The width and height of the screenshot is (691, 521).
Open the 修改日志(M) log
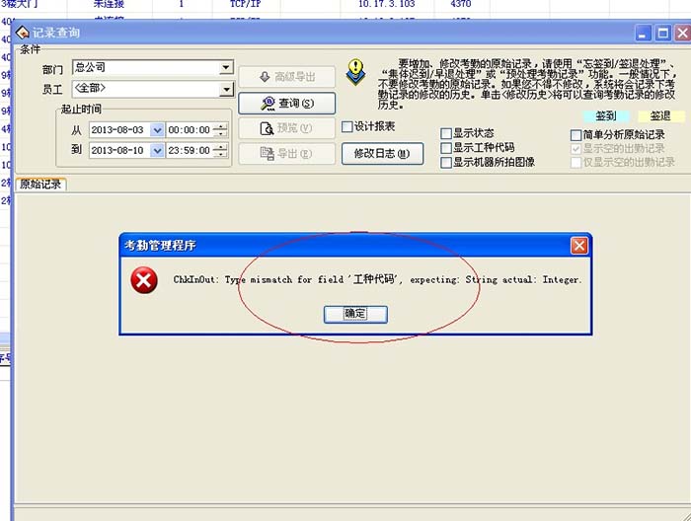pyautogui.click(x=383, y=153)
